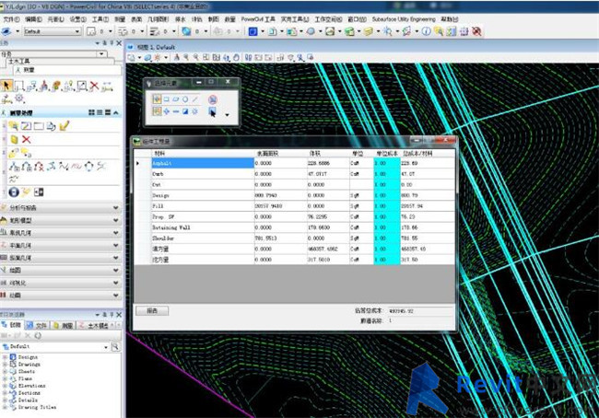The image size is (599, 418).
Task: Choose the Block selection mode icon
Action: (x=167, y=99)
